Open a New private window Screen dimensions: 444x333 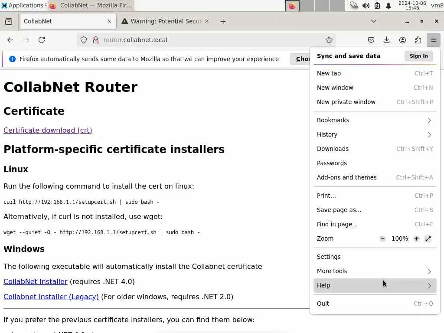(x=375, y=102)
